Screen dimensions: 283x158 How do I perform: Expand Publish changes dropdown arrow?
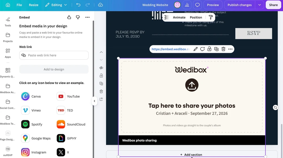[x=259, y=5]
